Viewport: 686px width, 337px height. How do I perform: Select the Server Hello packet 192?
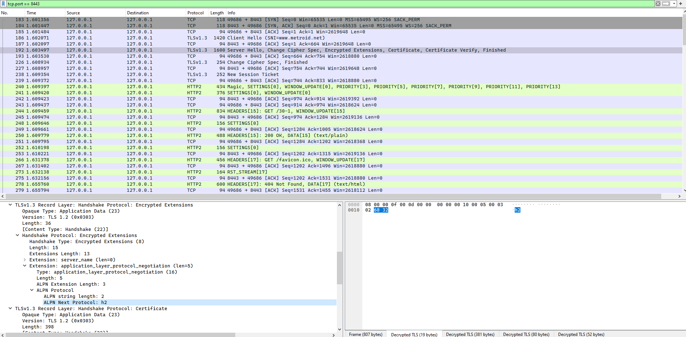pyautogui.click(x=341, y=50)
